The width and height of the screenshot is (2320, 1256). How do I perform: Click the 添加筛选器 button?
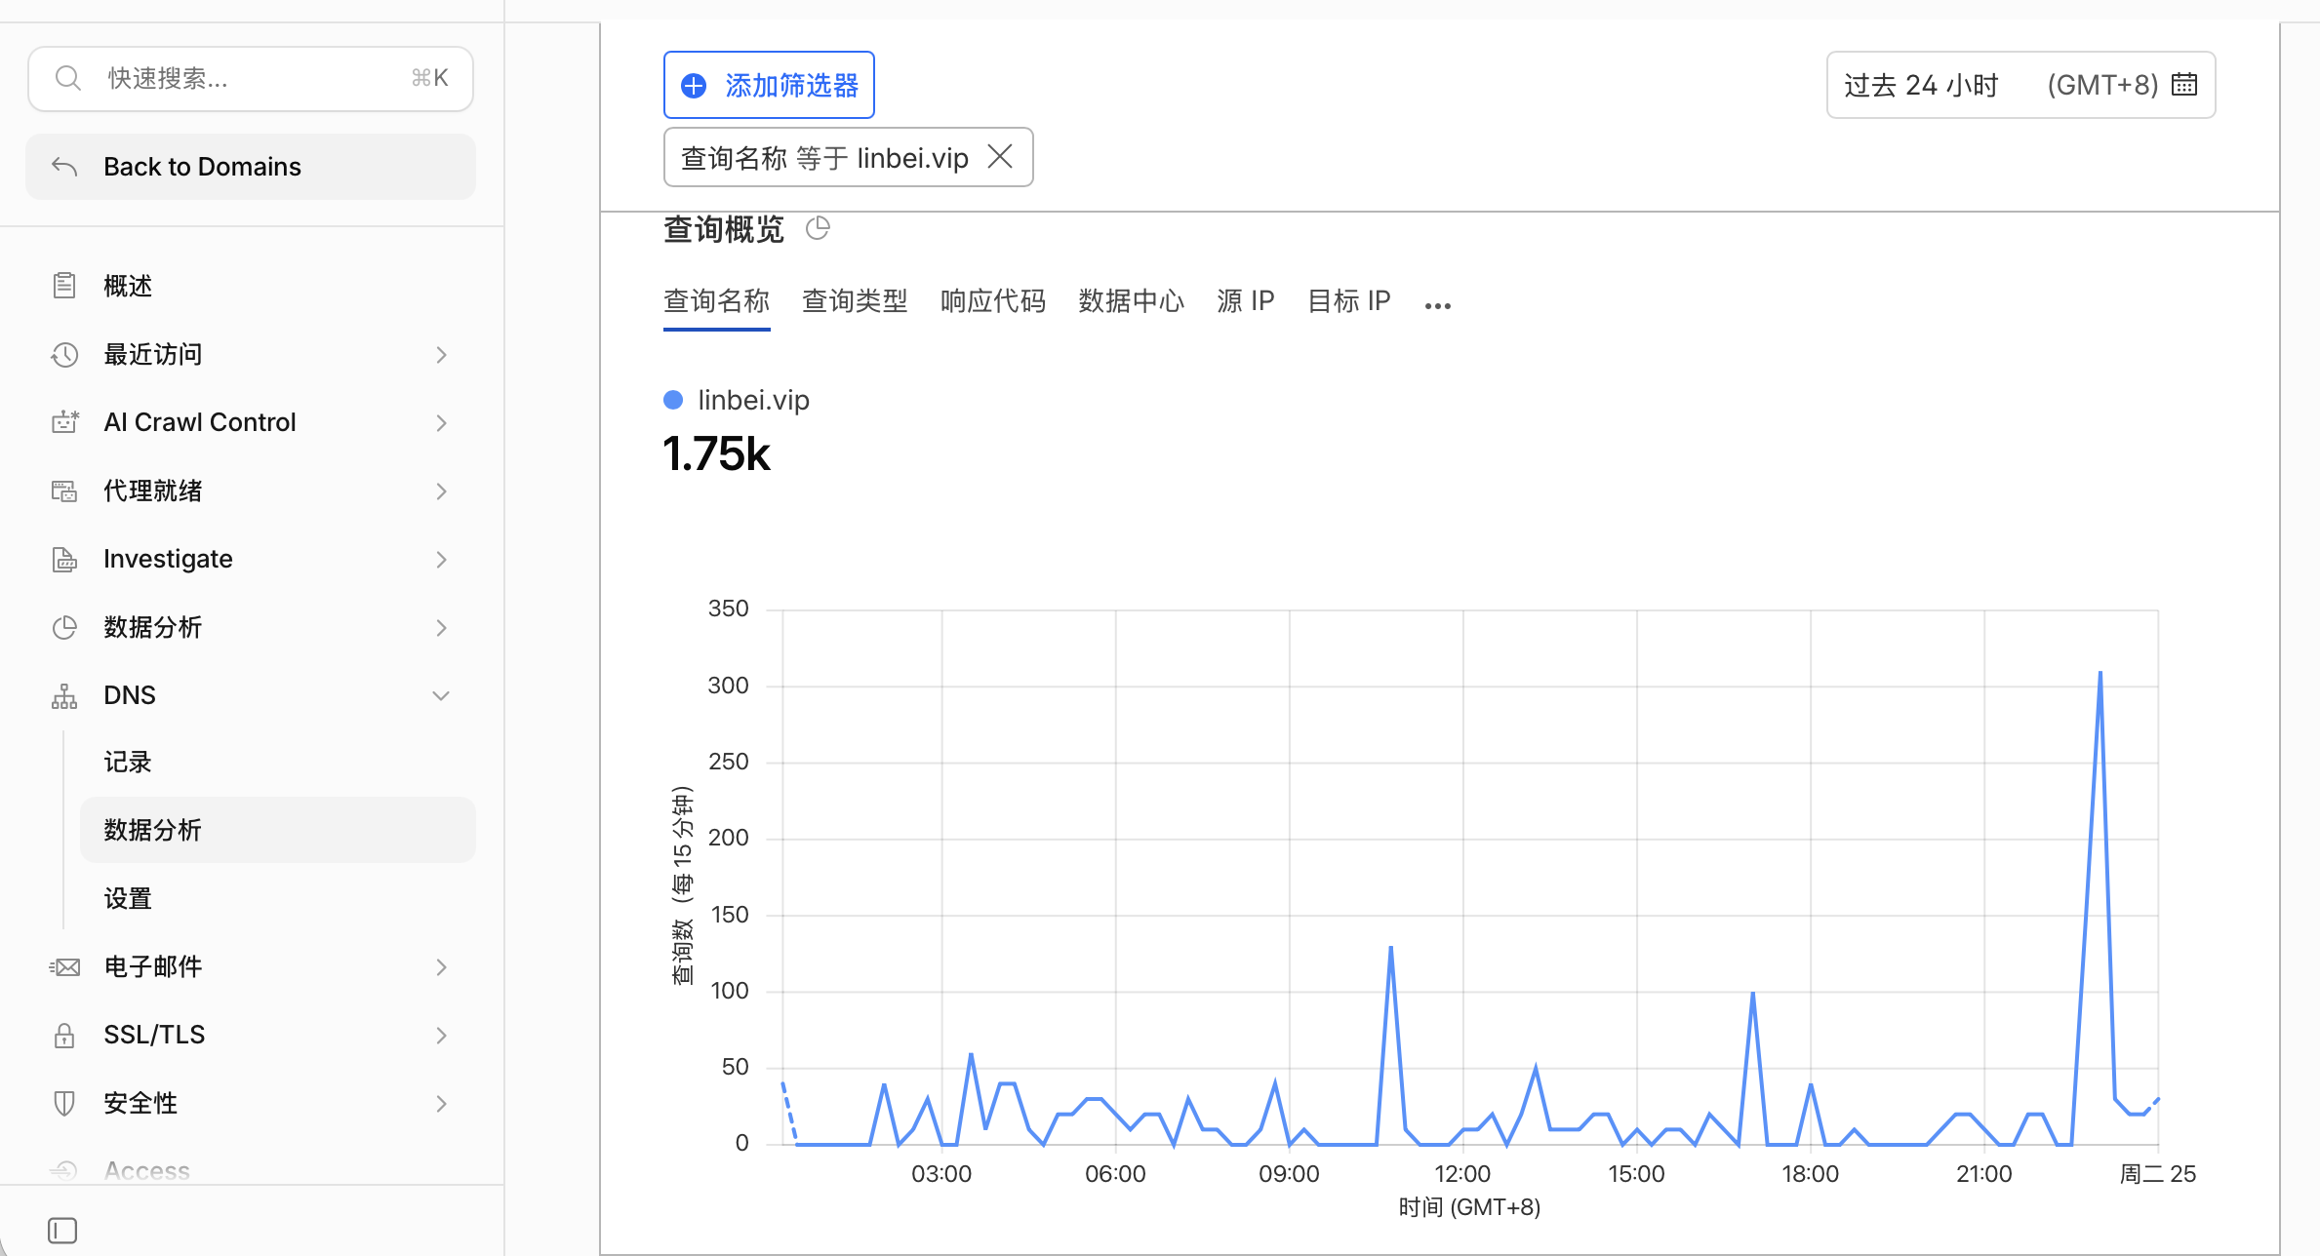coord(769,85)
